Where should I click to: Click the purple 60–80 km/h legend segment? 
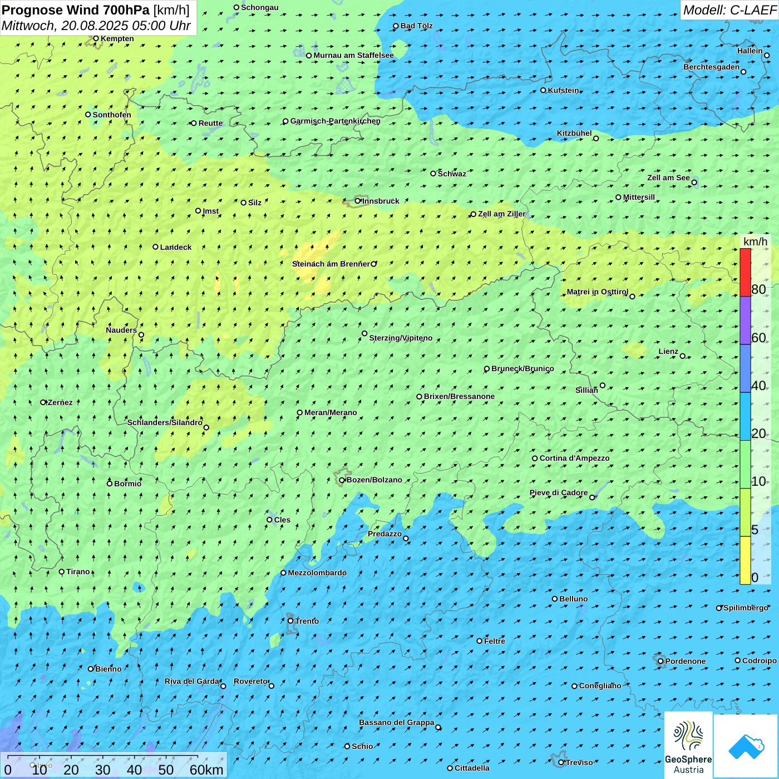coord(745,321)
